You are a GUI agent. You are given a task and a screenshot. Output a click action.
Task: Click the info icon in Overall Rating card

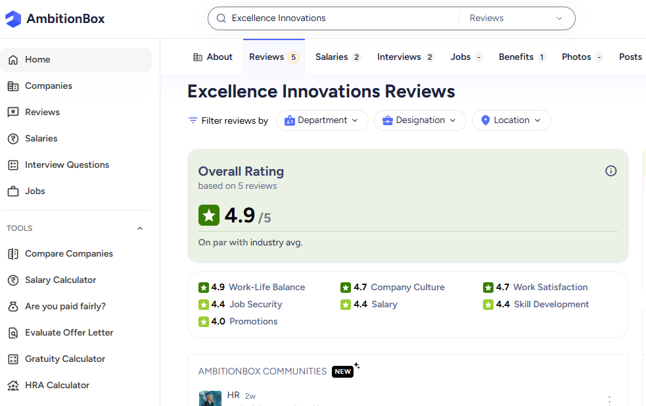click(611, 171)
